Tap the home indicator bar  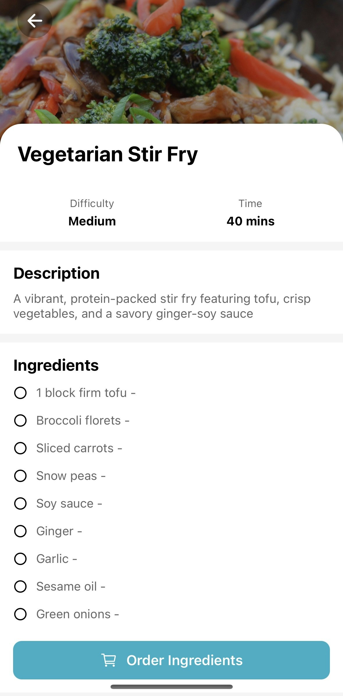click(x=171, y=687)
